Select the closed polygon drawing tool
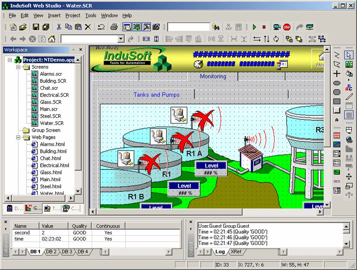Viewport: 357px width, 270px height. pyautogui.click(x=337, y=65)
